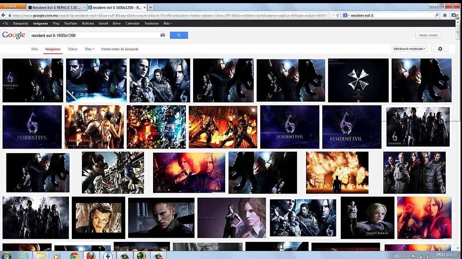The width and height of the screenshot is (462, 259).
Task: Open the lightning bolt taskbar app
Action: click(108, 256)
